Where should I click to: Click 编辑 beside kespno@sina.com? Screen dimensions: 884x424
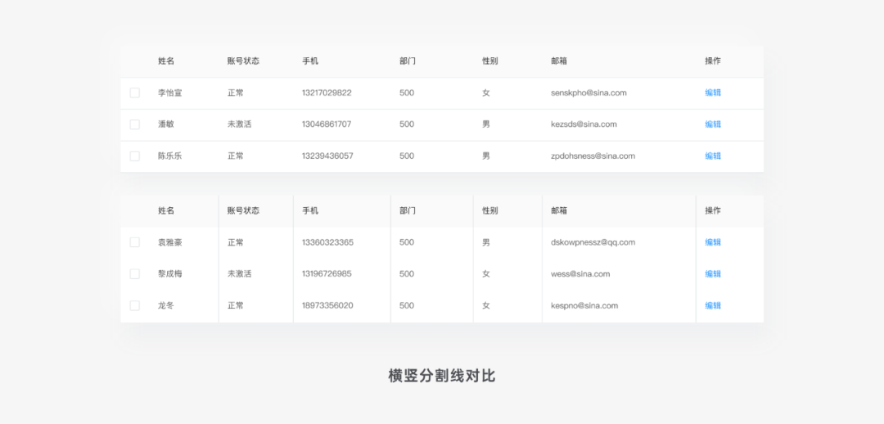pyautogui.click(x=713, y=305)
